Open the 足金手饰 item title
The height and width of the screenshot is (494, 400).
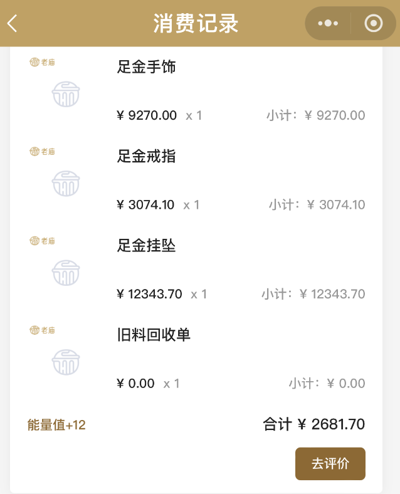(146, 67)
